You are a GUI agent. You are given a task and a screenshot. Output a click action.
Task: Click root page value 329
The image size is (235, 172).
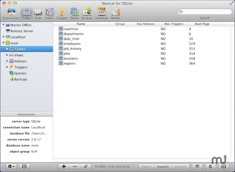click(192, 44)
